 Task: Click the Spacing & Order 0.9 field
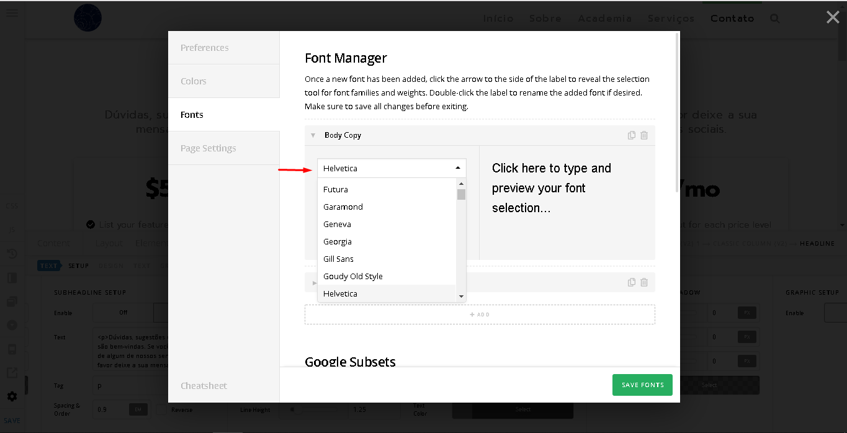click(x=111, y=409)
